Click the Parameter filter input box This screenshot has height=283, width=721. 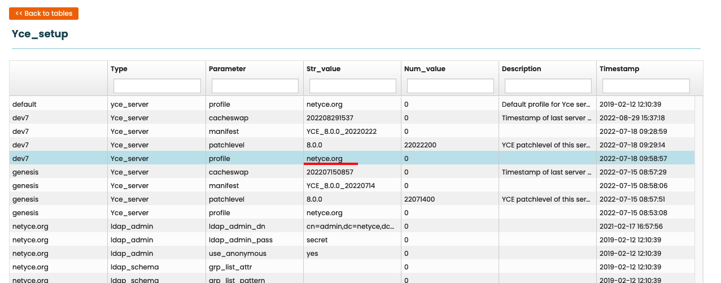[x=255, y=86]
